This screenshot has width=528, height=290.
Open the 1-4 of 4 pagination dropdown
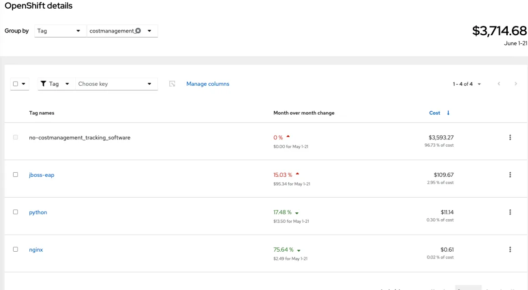click(x=465, y=83)
